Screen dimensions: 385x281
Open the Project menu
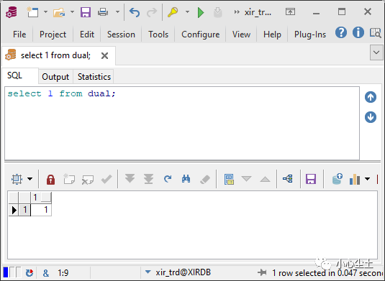pyautogui.click(x=53, y=34)
